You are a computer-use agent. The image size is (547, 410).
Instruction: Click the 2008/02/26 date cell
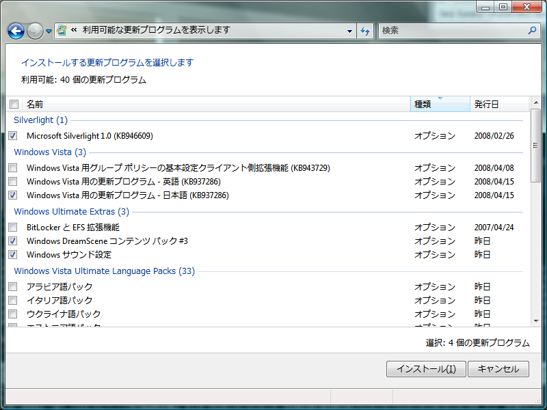494,135
